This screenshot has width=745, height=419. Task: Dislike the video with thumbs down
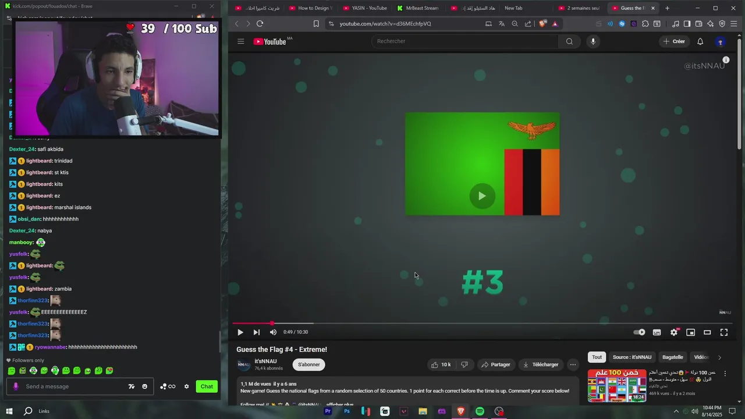coord(464,365)
